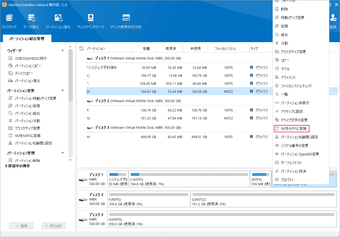
Task: Choose 削除 in the context menu
Action: click(x=301, y=9)
